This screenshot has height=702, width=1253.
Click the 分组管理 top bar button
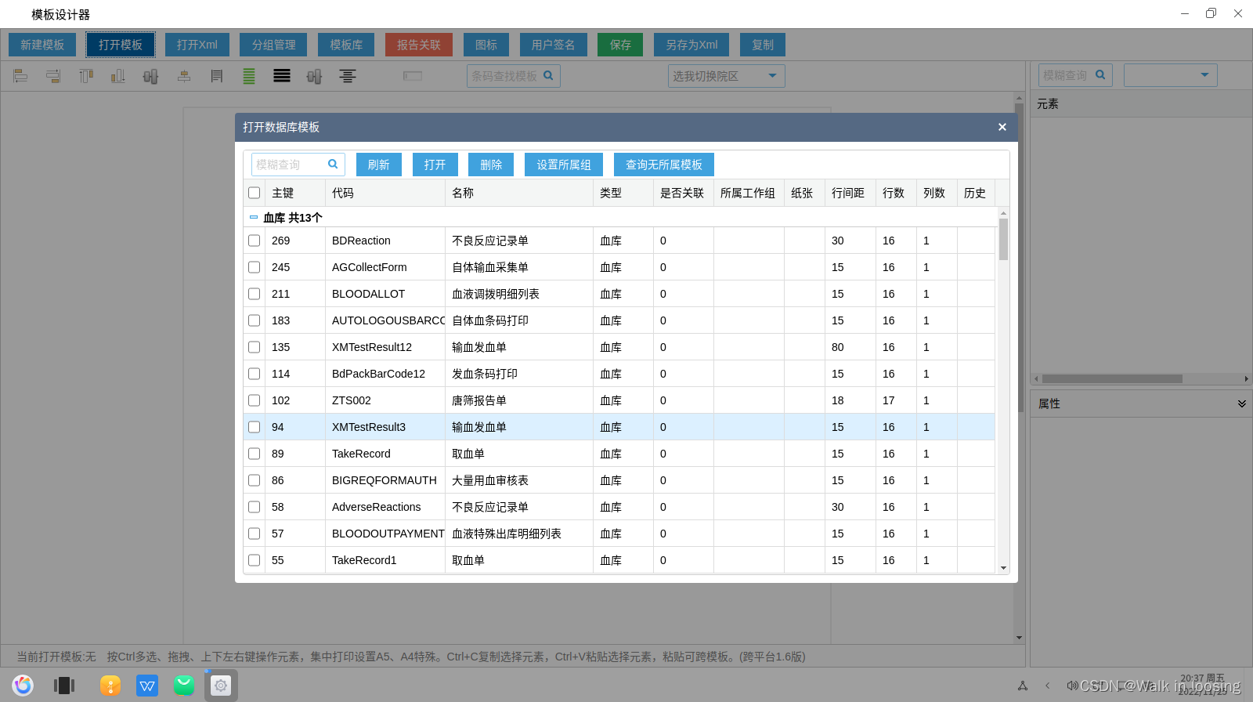coord(274,45)
